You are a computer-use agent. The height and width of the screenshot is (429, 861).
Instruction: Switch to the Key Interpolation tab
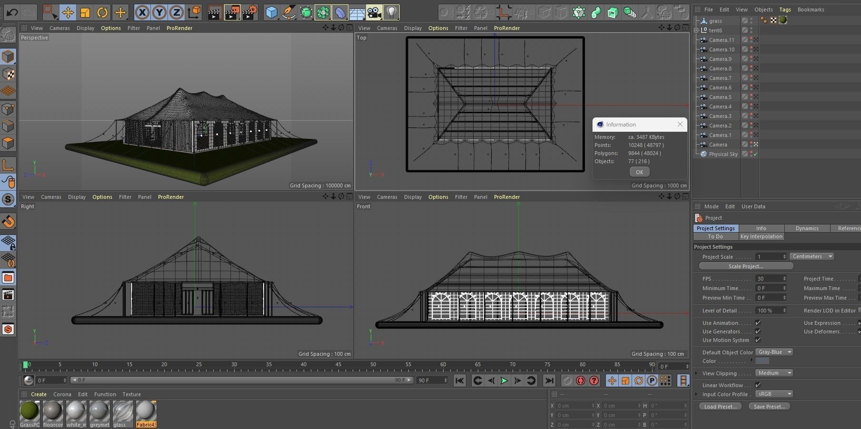click(761, 236)
